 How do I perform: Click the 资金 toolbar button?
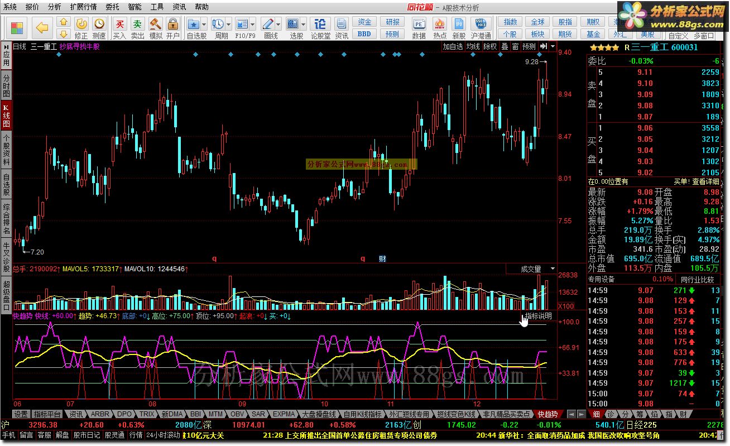364,22
